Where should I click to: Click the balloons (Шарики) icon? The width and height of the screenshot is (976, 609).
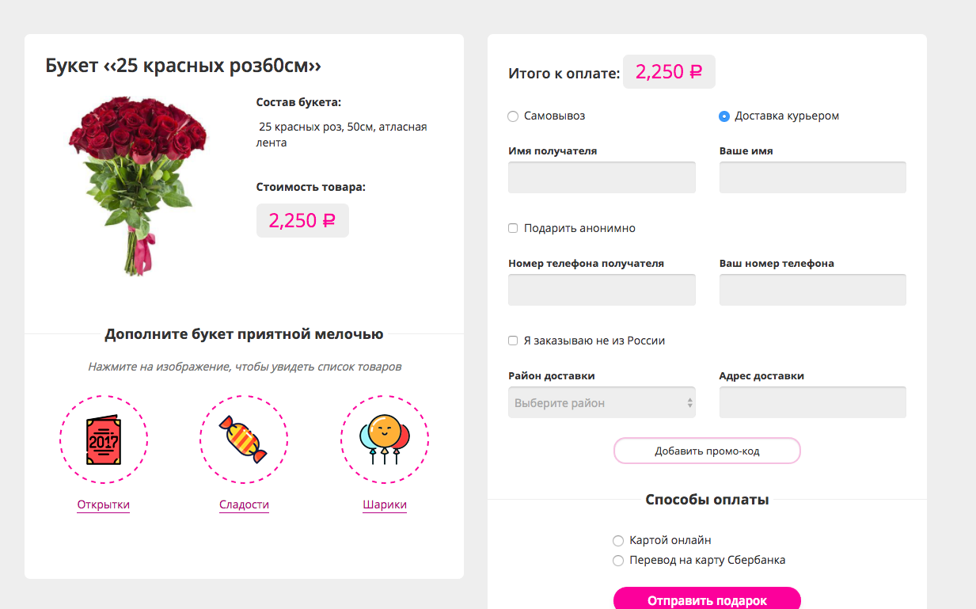385,439
